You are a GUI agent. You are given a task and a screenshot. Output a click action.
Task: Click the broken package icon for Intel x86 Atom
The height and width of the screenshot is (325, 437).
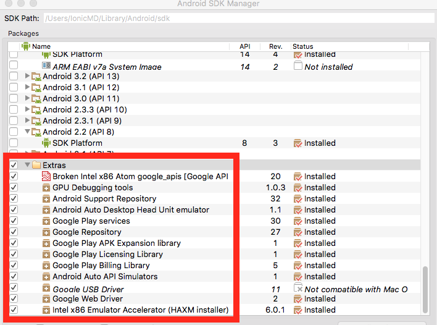point(46,177)
